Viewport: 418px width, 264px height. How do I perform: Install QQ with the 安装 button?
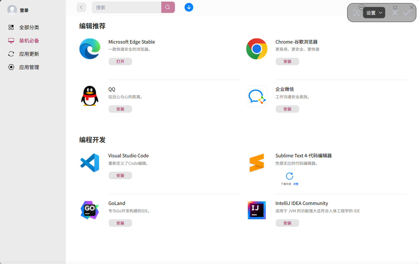[x=120, y=109]
